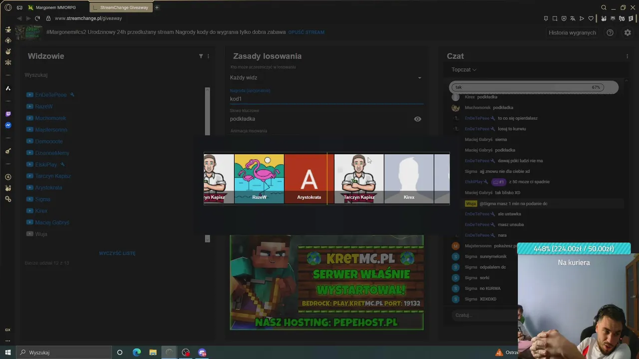This screenshot has width=639, height=359.
Task: Click the send/flow arrow icon
Action: [582, 18]
